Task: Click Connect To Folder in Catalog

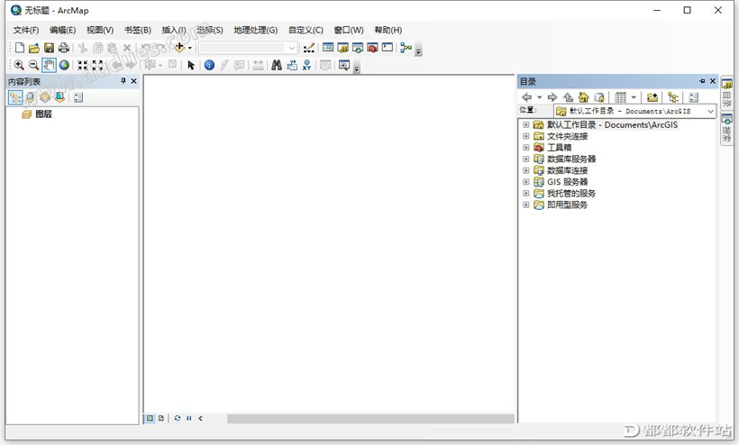Action: point(652,97)
